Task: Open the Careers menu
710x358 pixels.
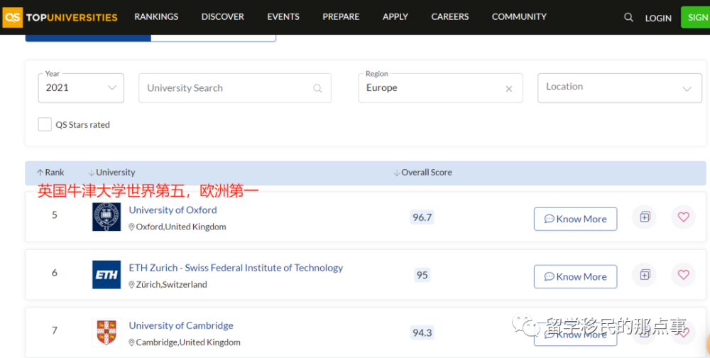Action: (450, 17)
